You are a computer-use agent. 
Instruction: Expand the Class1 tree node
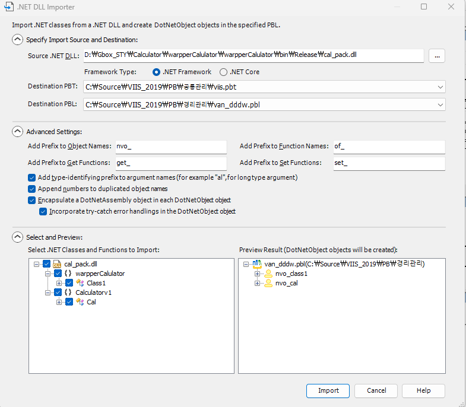click(59, 283)
